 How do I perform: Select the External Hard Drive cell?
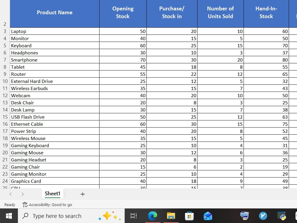pyautogui.click(x=55, y=81)
